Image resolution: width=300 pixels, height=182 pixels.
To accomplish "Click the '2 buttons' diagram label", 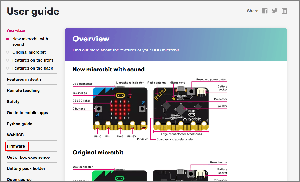I will [79, 109].
